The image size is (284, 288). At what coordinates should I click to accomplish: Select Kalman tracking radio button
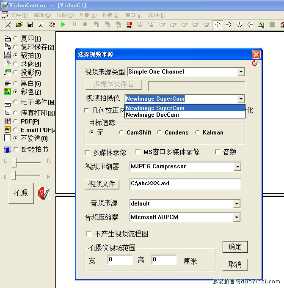tap(198, 132)
